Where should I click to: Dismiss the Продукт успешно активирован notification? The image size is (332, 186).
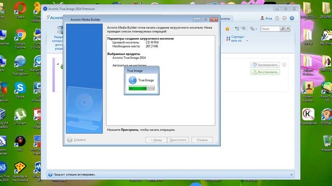click(292, 175)
